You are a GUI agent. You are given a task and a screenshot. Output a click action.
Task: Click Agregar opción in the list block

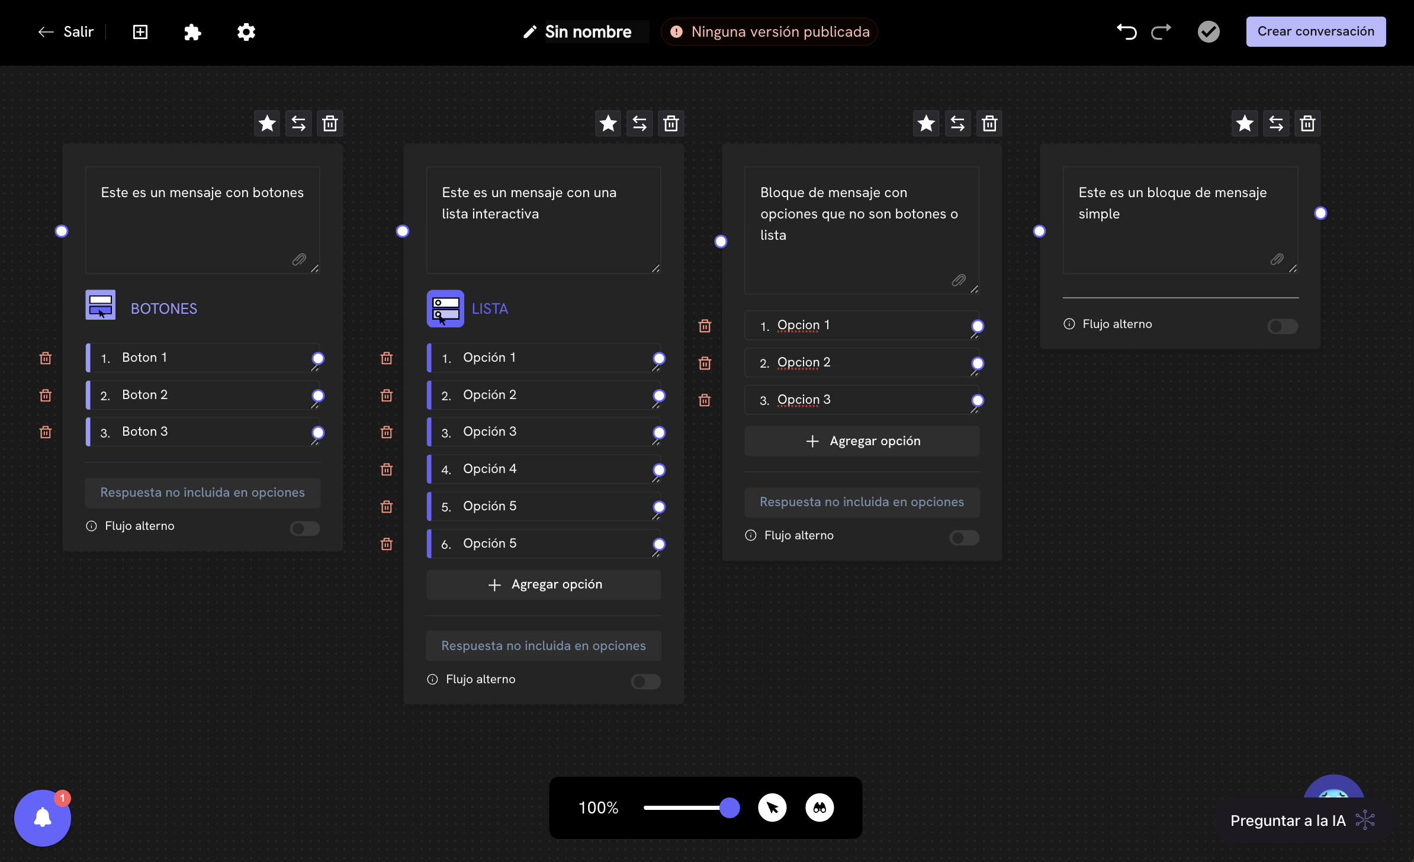pos(544,585)
